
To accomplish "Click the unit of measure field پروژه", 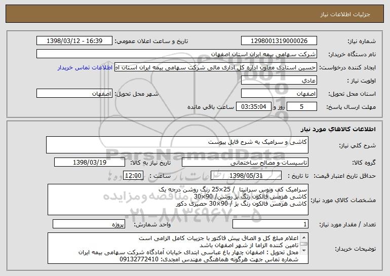I will click(x=89, y=224).
